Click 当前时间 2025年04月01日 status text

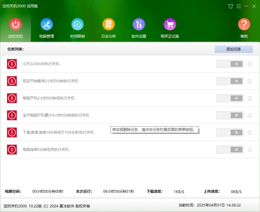[x=210, y=205]
